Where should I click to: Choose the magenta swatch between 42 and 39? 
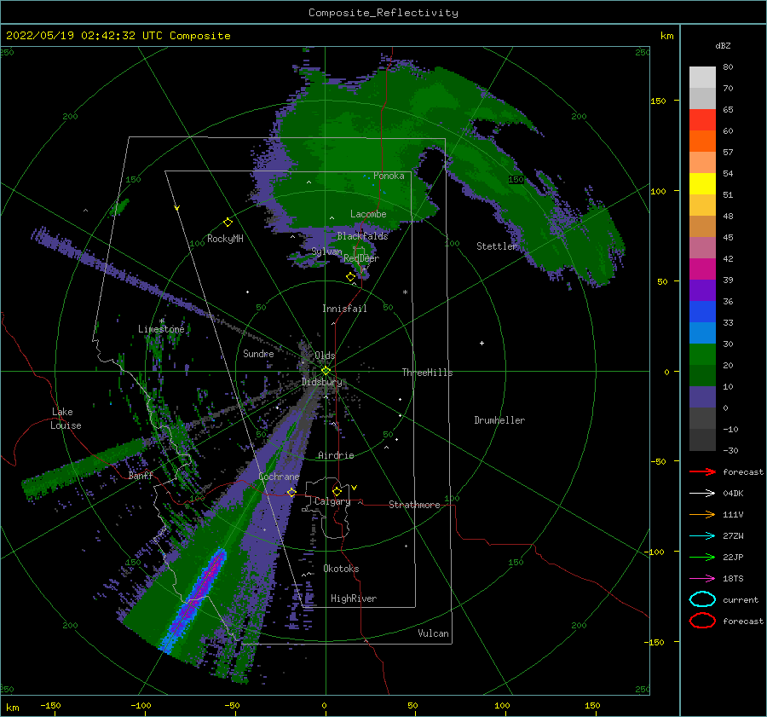(702, 269)
